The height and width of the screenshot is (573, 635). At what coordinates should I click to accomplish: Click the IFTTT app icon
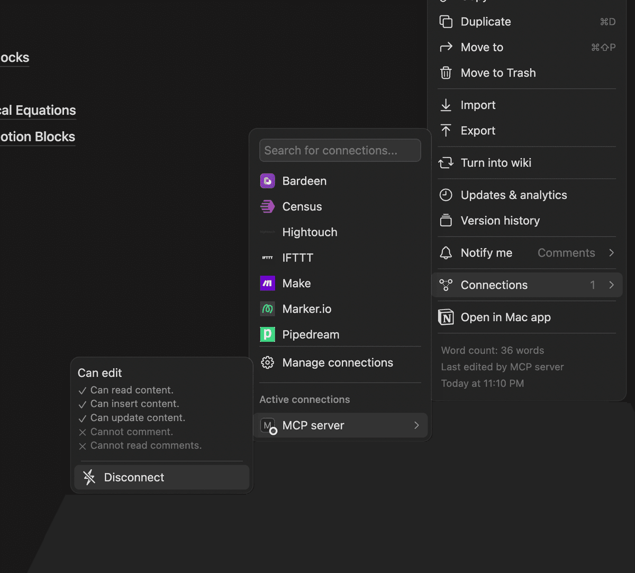268,258
